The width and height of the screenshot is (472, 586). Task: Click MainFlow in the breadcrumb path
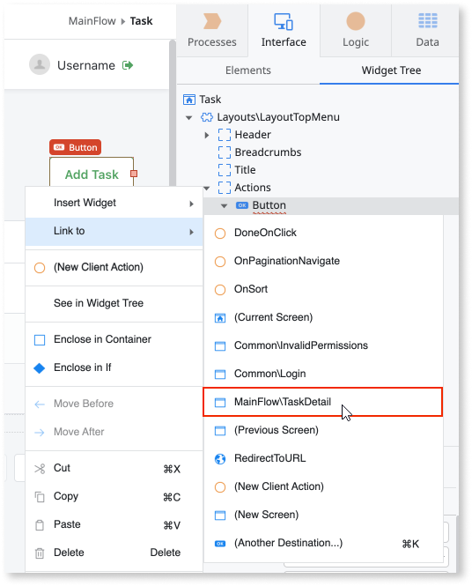point(92,21)
